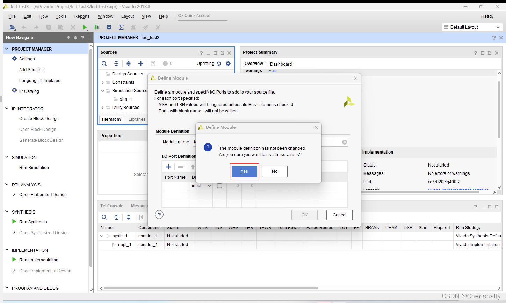Click Yes in the confirmation dialog

pos(244,171)
